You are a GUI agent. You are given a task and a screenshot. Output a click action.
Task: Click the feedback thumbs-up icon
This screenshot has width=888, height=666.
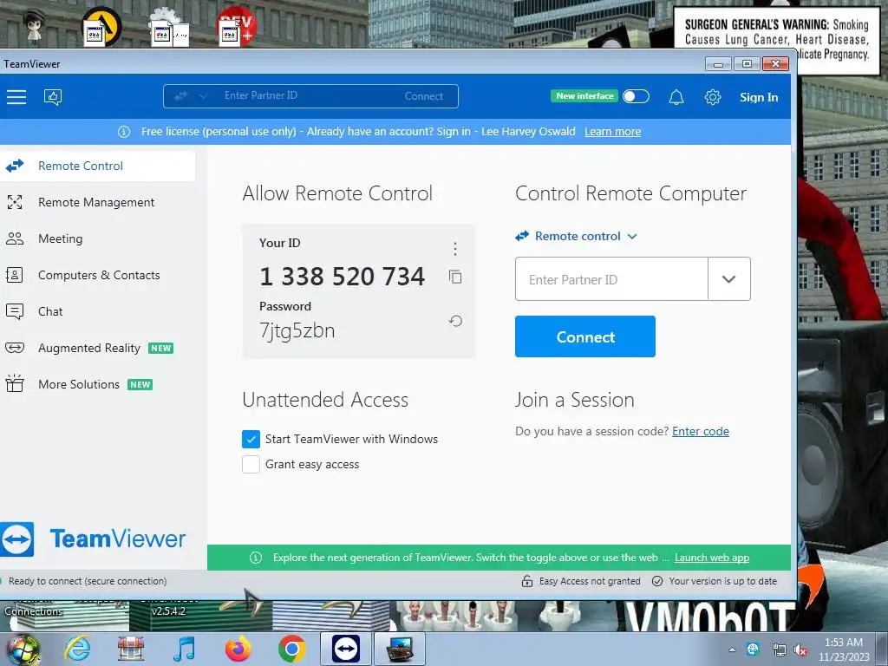53,97
